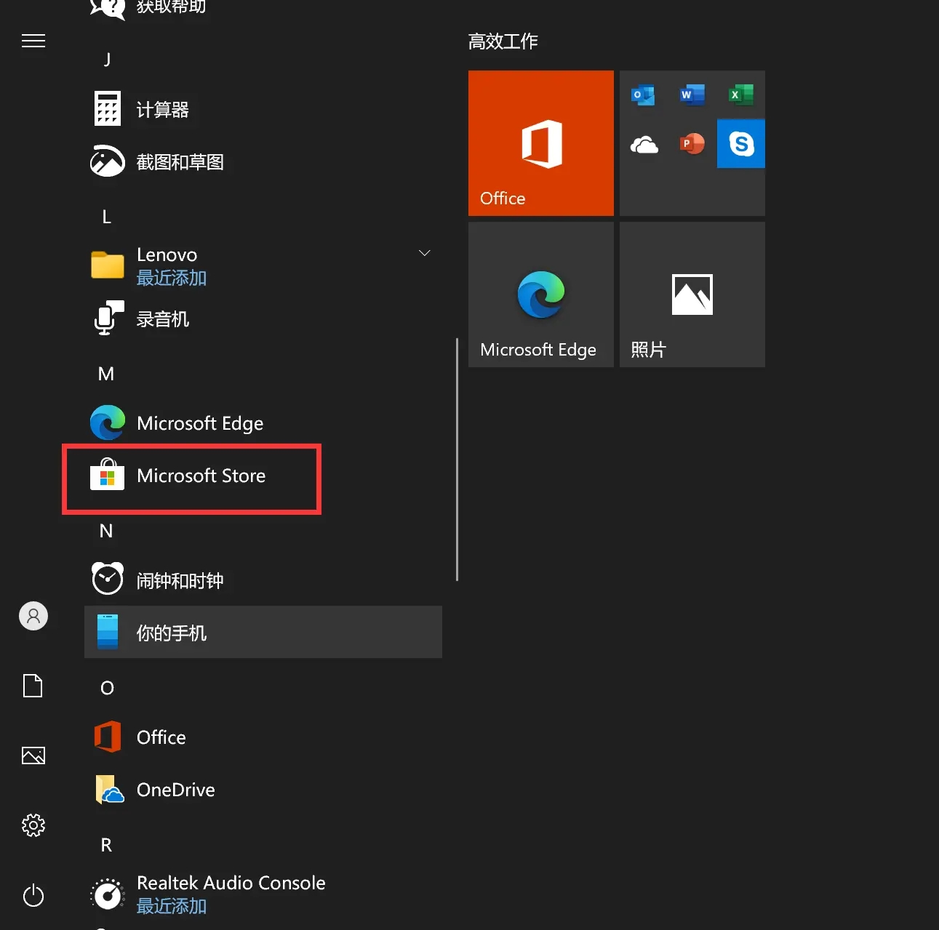This screenshot has width=939, height=930.
Task: Open OneDrive from the app list
Action: point(175,790)
